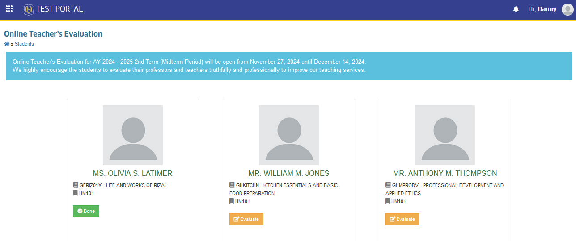This screenshot has width=576, height=241.
Task: Click the TEST PORTAL title
Action: coord(59,9)
